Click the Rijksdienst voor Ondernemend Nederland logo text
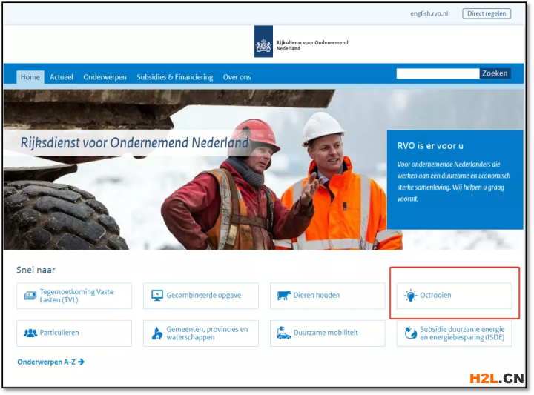The height and width of the screenshot is (395, 534). [312, 45]
